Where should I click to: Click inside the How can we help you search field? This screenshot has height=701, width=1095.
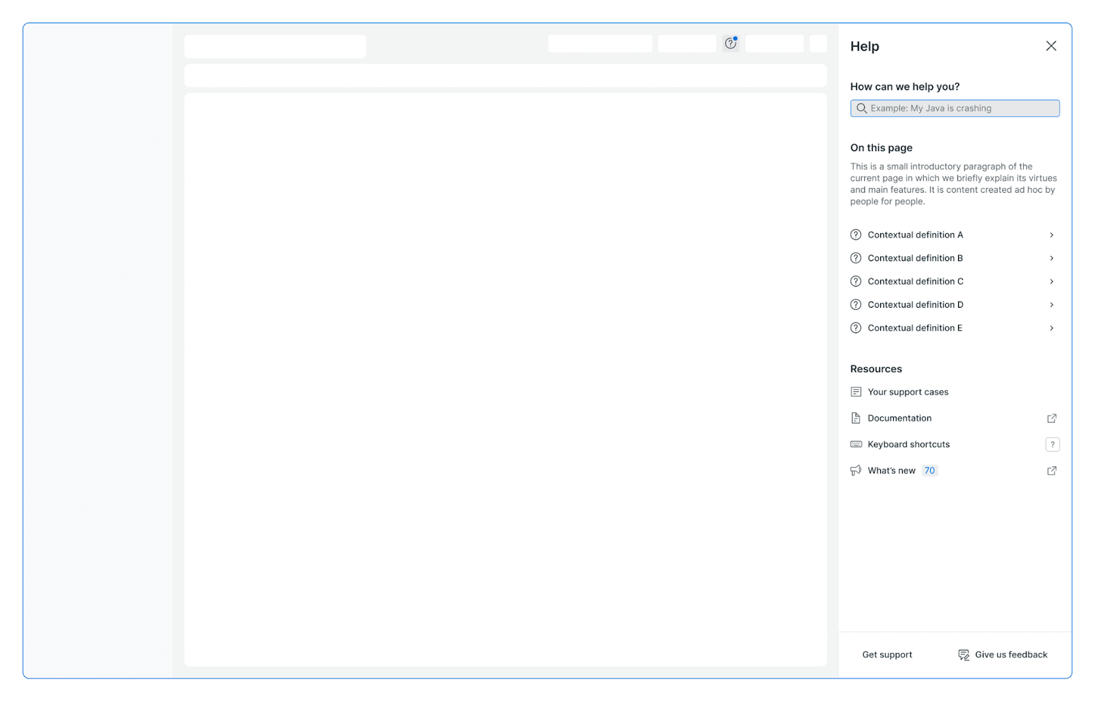(x=954, y=108)
